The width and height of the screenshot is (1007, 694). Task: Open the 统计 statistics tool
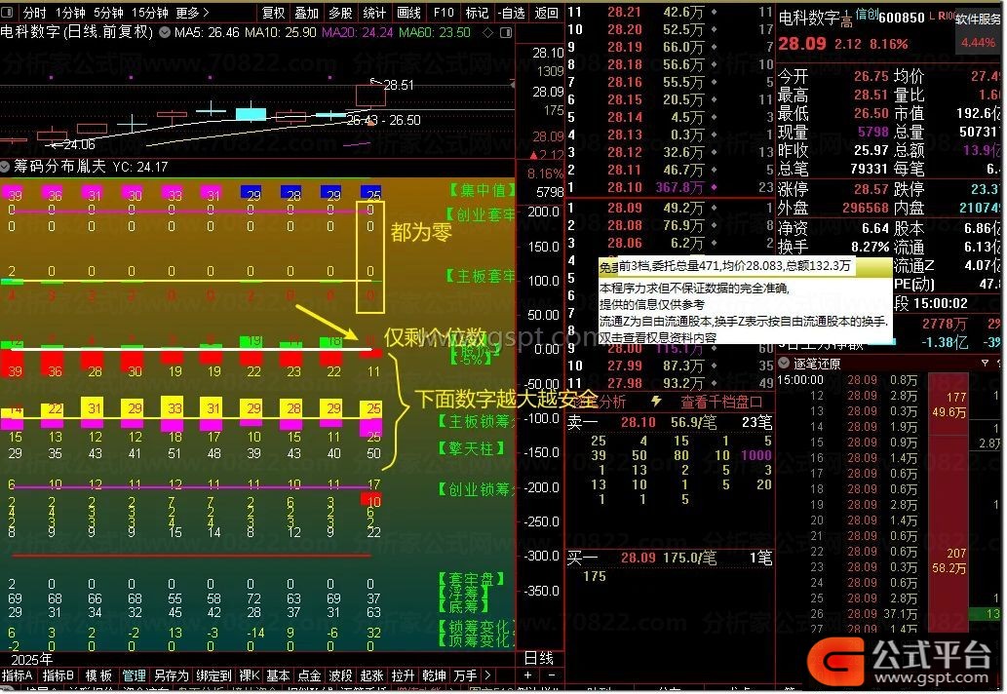click(x=373, y=13)
